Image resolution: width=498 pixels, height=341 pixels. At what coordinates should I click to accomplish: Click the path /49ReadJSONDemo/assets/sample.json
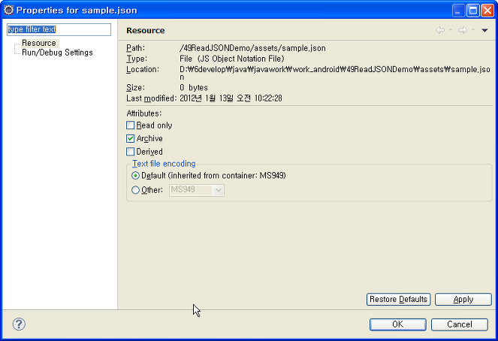(x=252, y=48)
